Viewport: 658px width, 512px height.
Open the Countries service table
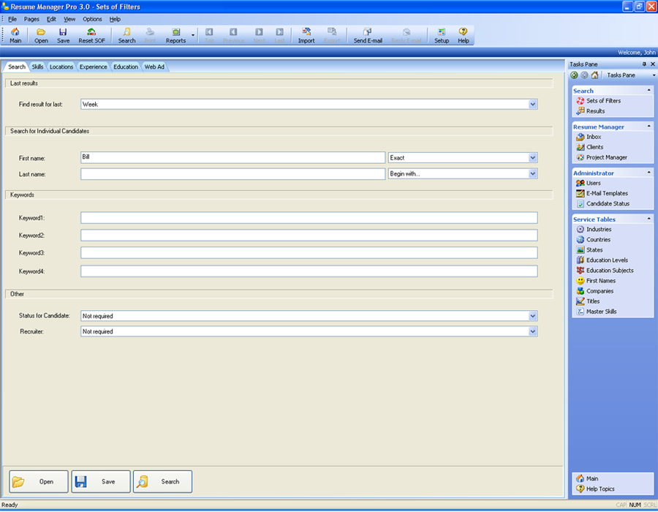click(594, 240)
